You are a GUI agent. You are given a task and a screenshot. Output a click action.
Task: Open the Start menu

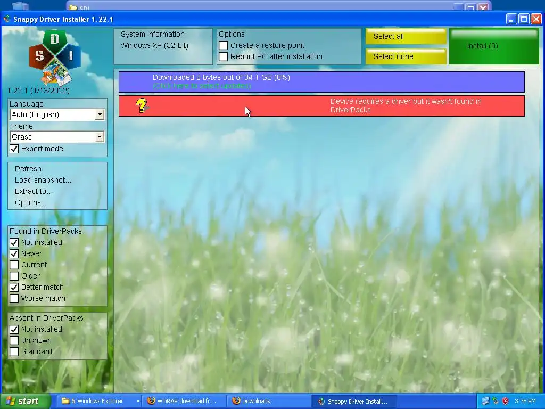[x=25, y=401]
